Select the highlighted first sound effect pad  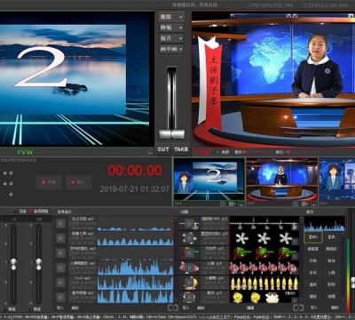[x=313, y=237]
